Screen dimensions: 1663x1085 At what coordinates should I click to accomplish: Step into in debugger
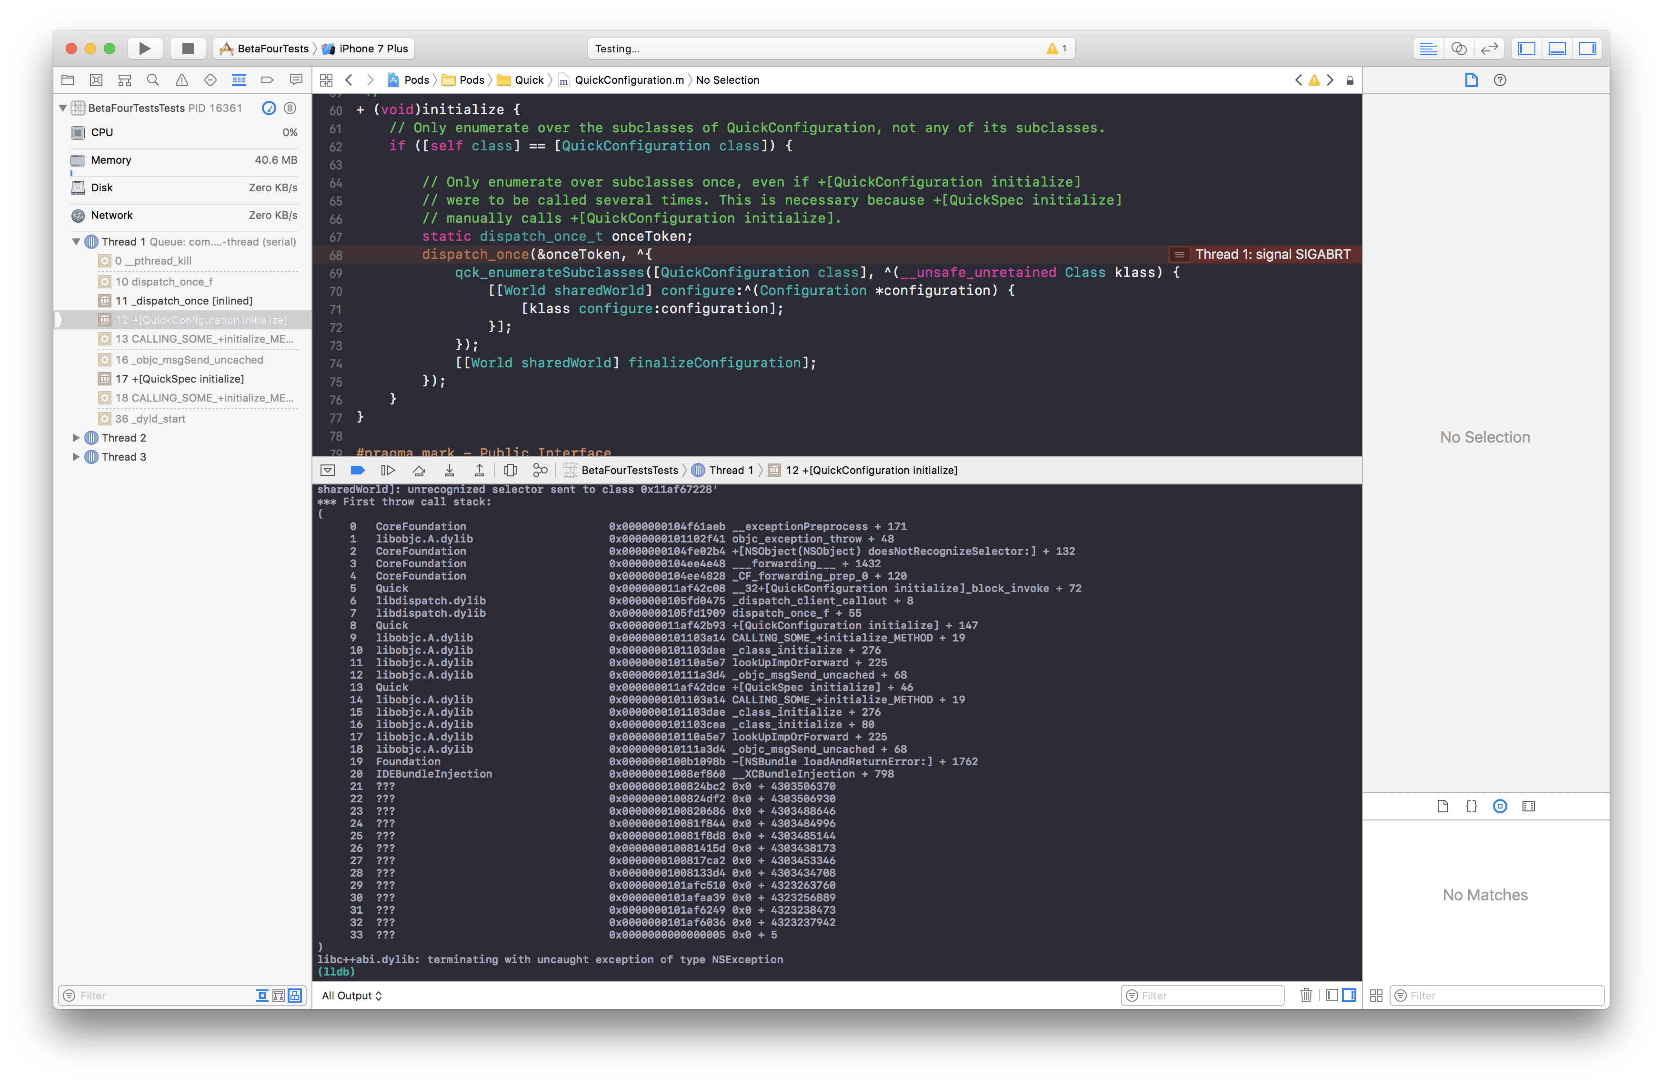pyautogui.click(x=449, y=470)
